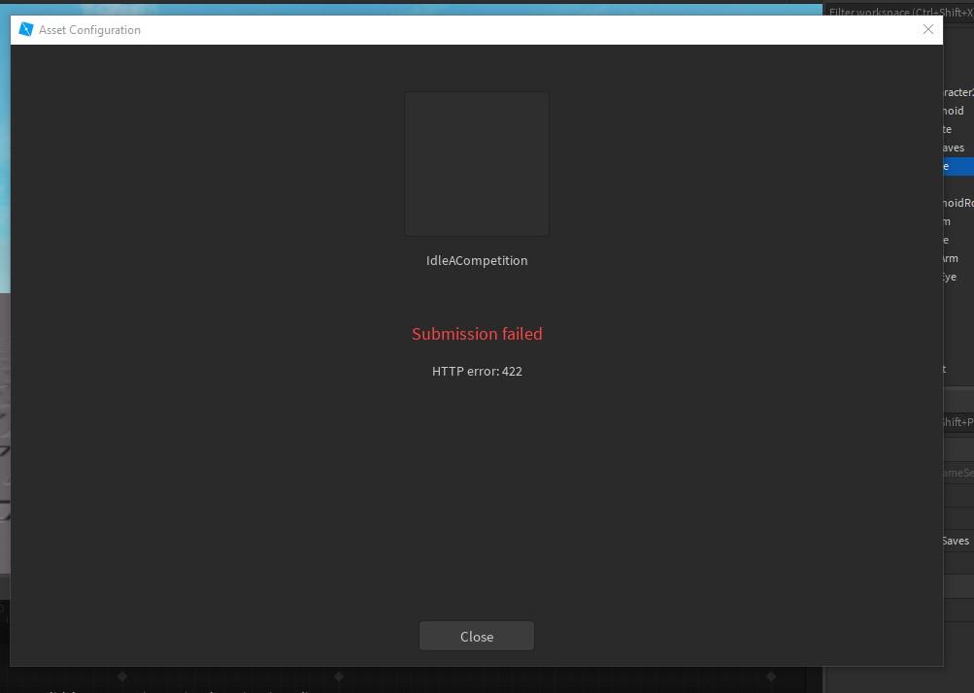974x693 pixels.
Task: Select the Humanoid item in Explorer
Action: pos(954,111)
